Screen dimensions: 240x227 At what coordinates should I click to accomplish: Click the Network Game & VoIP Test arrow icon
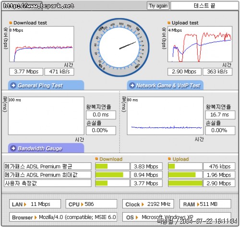[132, 85]
